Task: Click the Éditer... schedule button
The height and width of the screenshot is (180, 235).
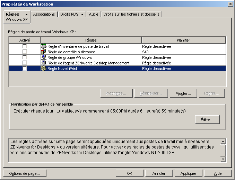Action: click(207, 120)
